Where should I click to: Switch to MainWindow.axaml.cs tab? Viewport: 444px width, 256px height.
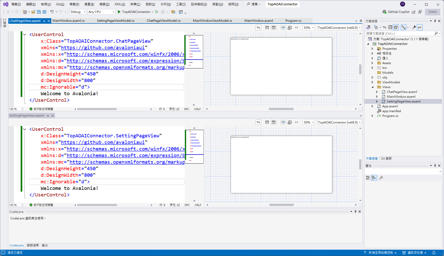[69, 21]
